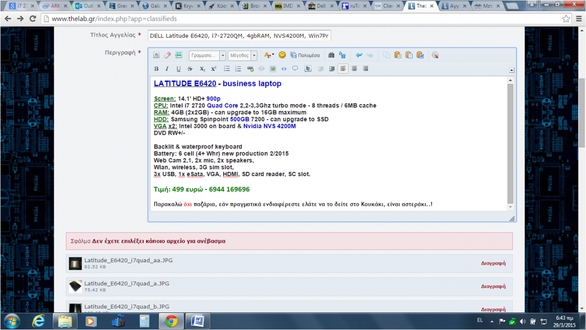Open the font size dropdown
586x330 pixels.
pos(243,55)
